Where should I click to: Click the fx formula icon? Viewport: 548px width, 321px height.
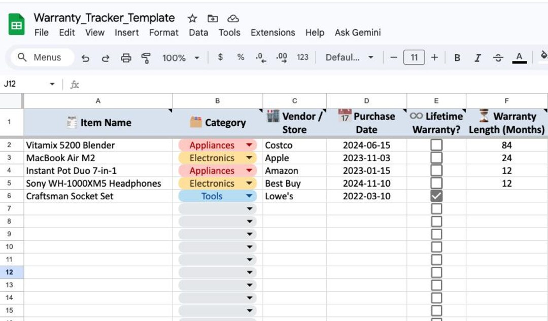[x=75, y=84]
